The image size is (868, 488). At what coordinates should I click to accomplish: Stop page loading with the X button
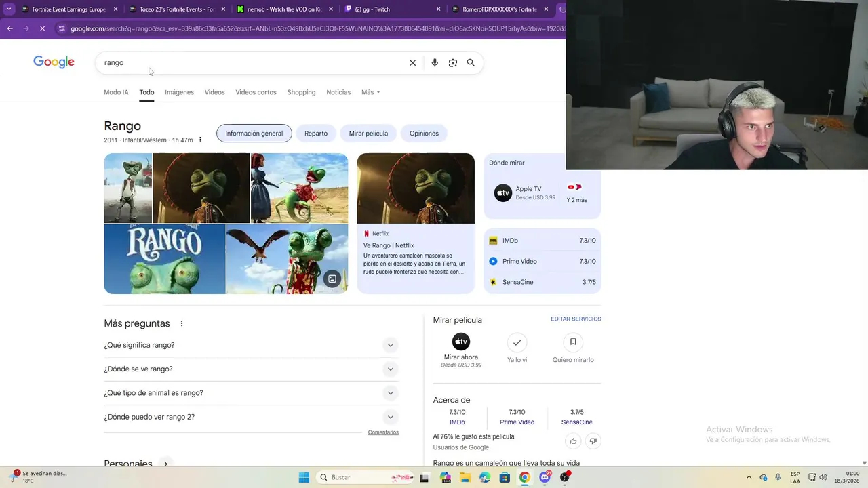click(x=42, y=28)
